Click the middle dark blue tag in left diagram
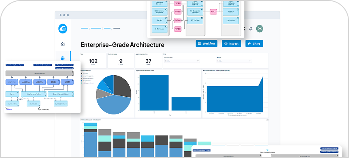The height and width of the screenshot is (158, 349). [x=43, y=65]
